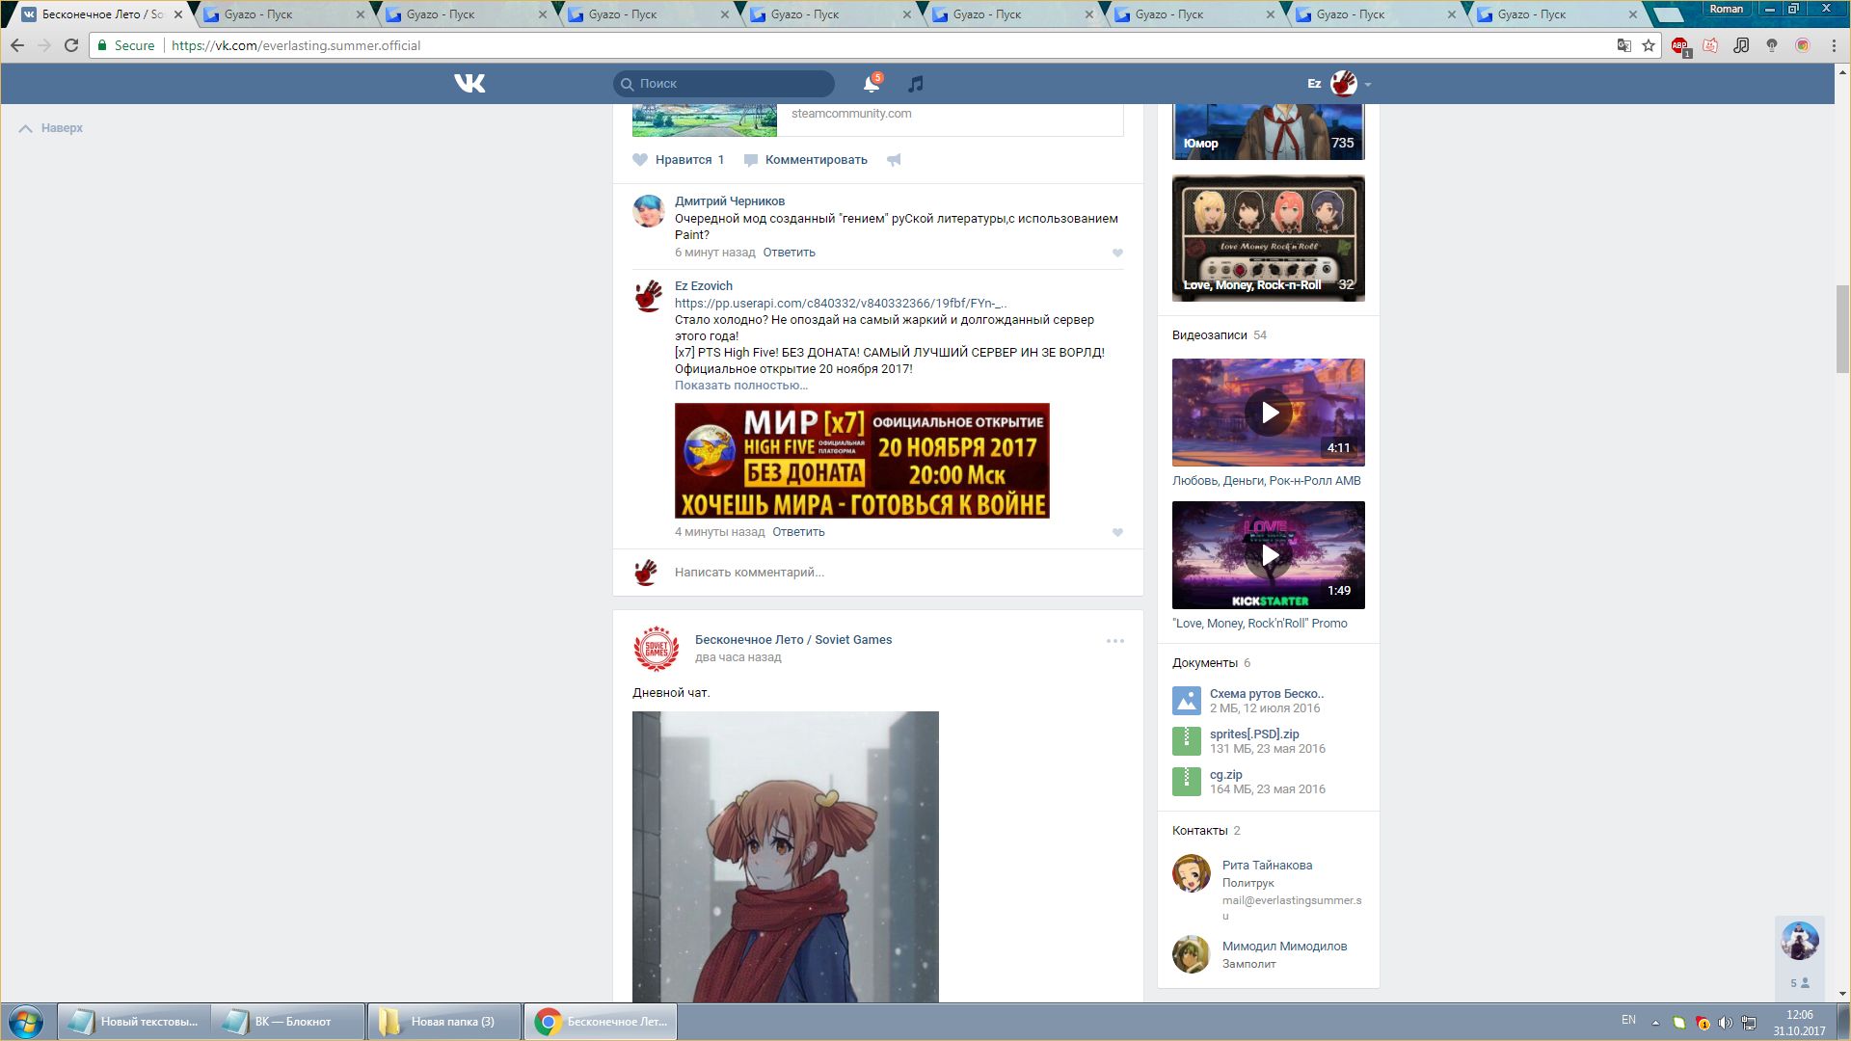Click the share megaphone icon under post
The image size is (1851, 1041).
pos(894,160)
